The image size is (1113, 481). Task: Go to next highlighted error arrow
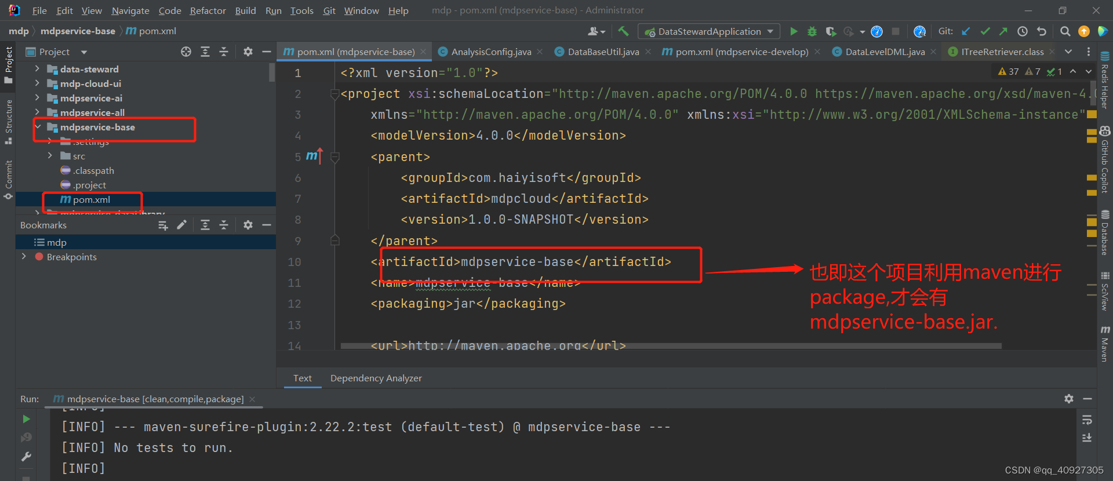(1089, 71)
